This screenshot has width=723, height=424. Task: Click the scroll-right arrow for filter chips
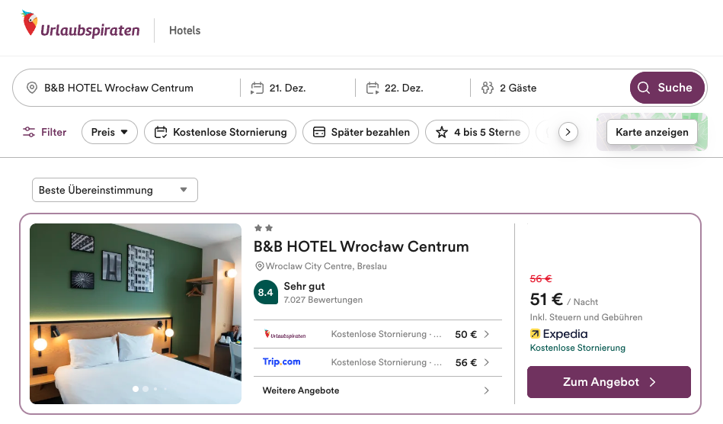coord(568,132)
